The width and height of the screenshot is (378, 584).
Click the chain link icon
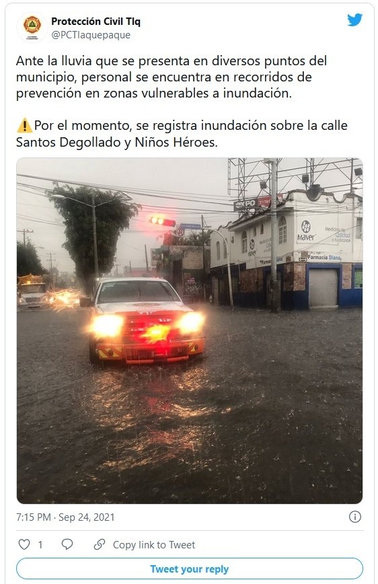tap(100, 544)
